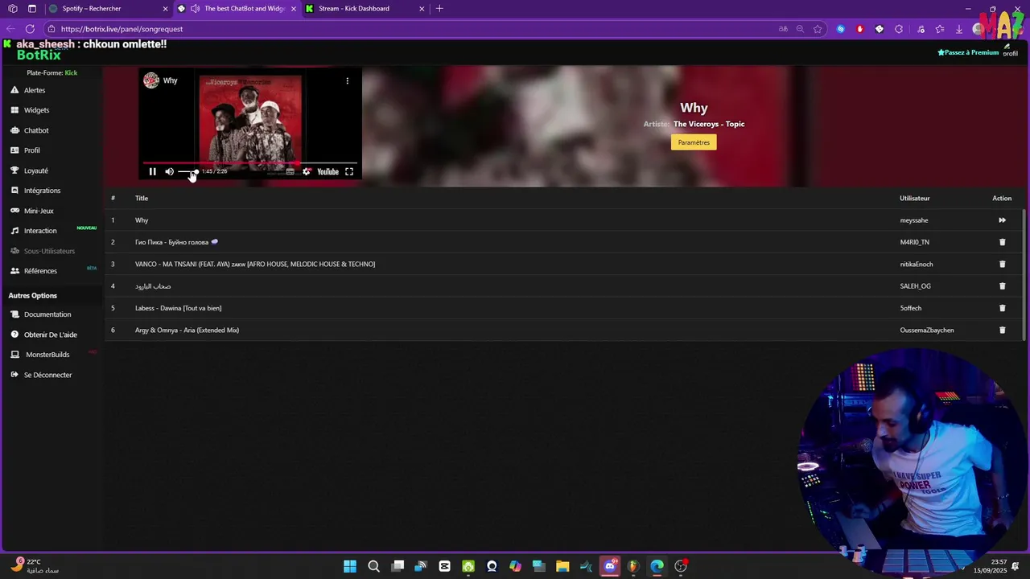Viewport: 1030px width, 579px height.
Task: Open MonsterBuilds in the sidebar
Action: tap(47, 355)
